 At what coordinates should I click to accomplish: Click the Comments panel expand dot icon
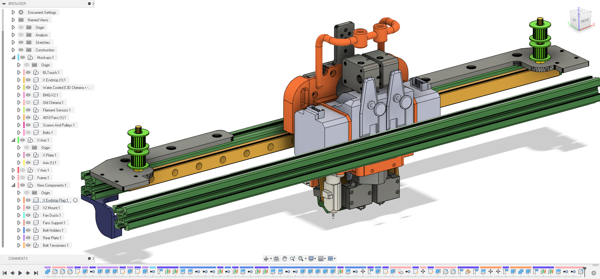(x=89, y=259)
